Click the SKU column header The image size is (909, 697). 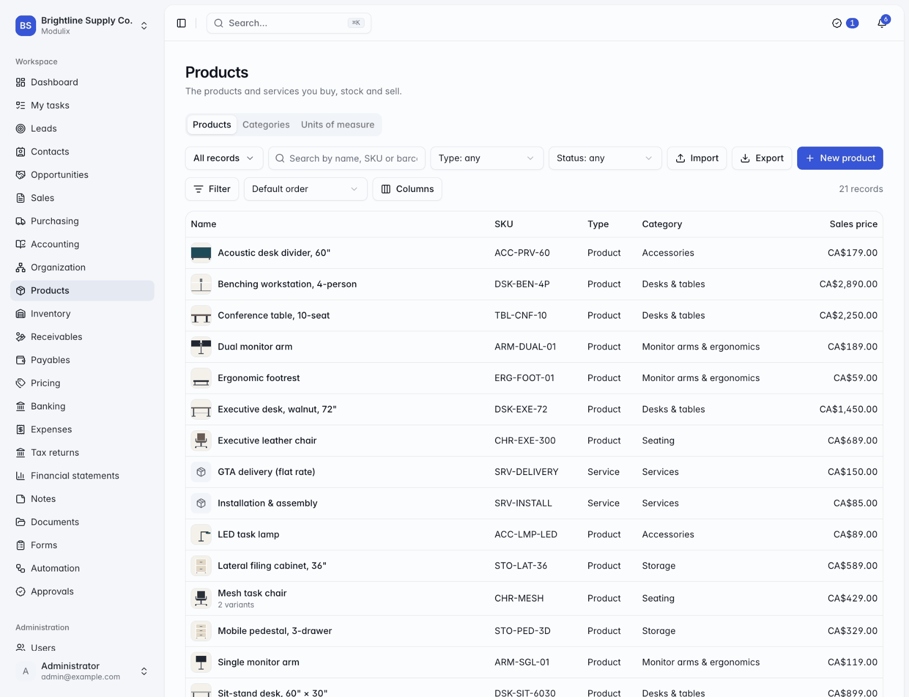(503, 224)
